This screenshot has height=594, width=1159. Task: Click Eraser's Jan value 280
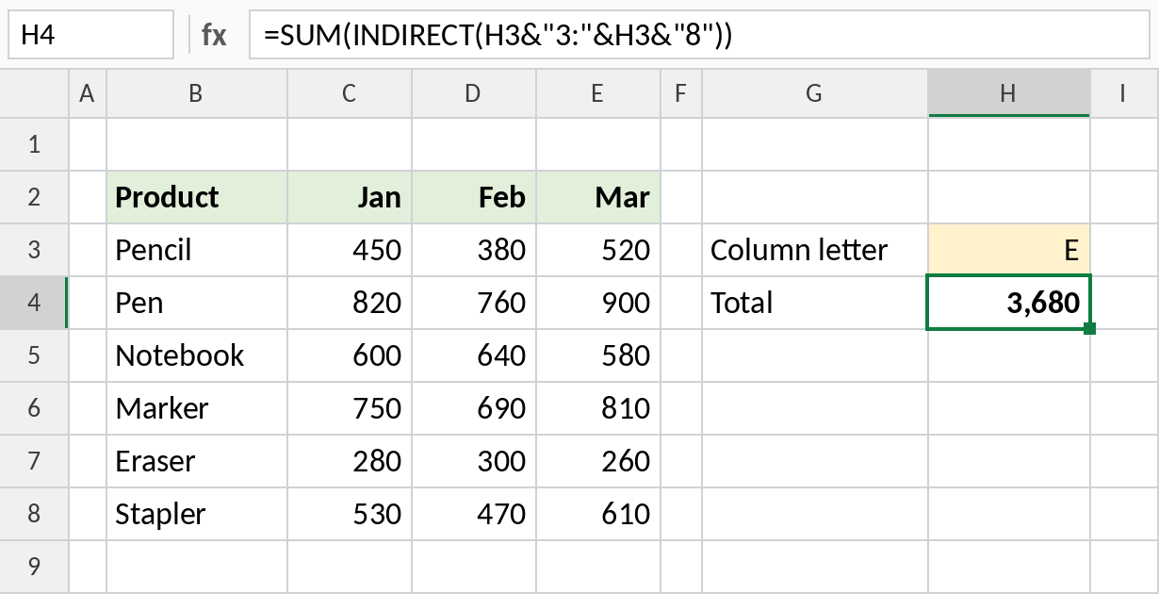pos(350,461)
